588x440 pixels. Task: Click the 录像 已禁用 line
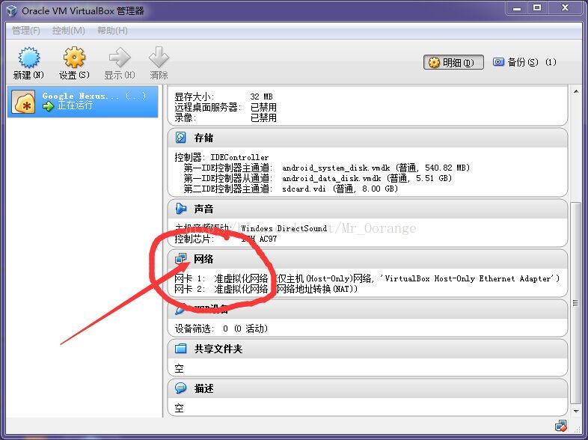tap(226, 117)
